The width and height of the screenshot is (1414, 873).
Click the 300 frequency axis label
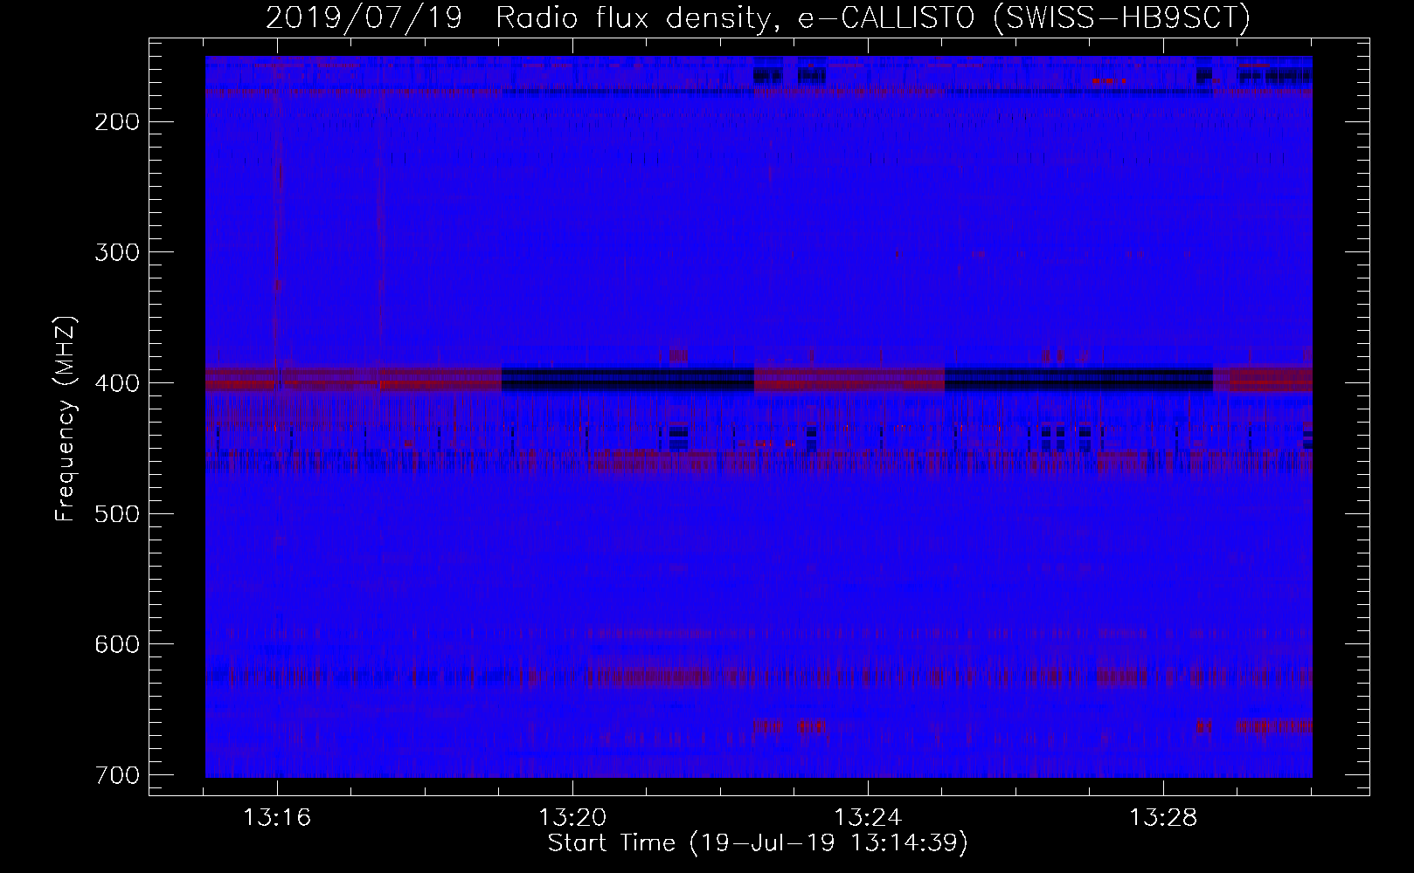116,252
